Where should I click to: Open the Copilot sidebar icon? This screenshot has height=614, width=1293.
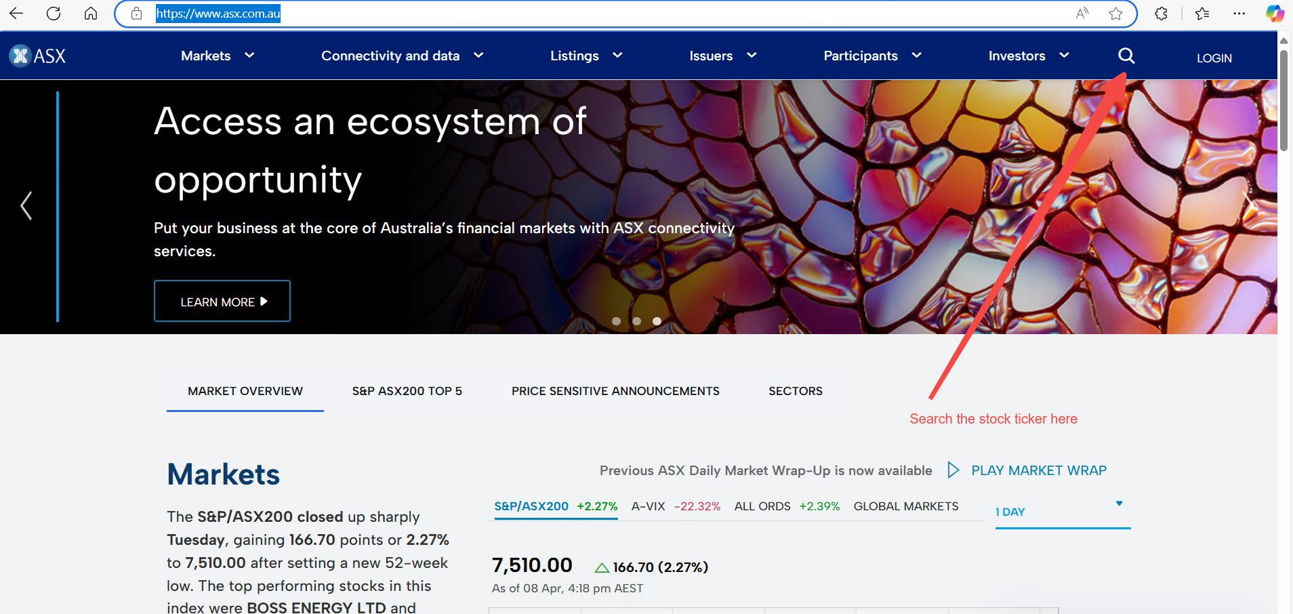coord(1274,14)
